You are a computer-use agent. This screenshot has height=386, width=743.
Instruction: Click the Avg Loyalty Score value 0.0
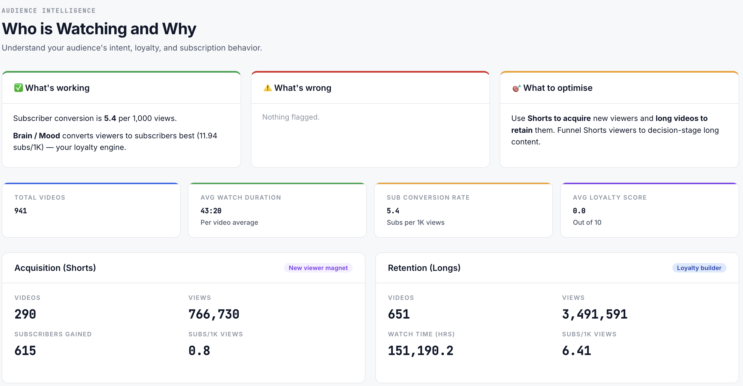579,211
